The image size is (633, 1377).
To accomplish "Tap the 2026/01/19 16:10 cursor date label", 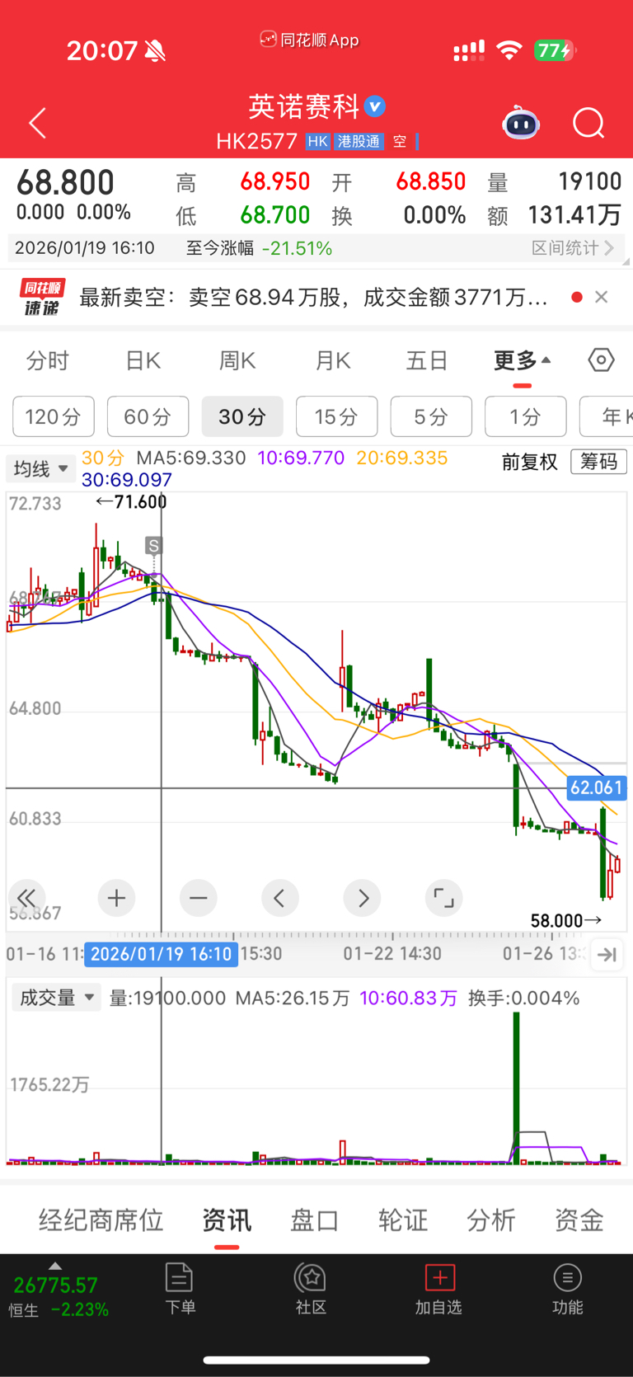I will click(162, 954).
